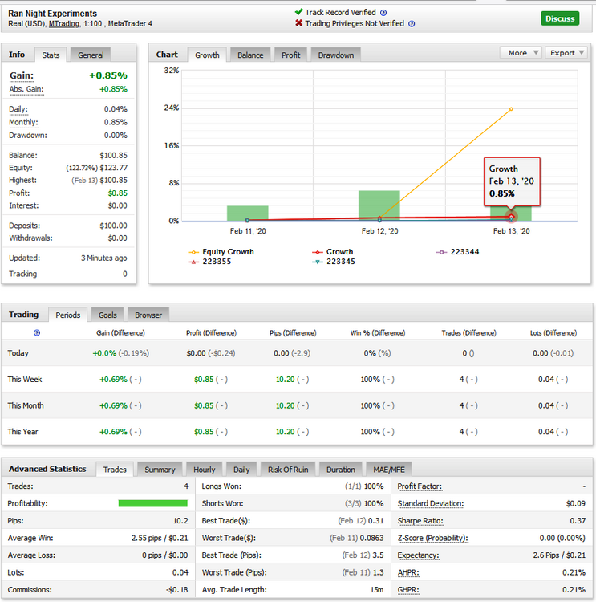Toggle the Equity Growth legend series

tap(221, 252)
